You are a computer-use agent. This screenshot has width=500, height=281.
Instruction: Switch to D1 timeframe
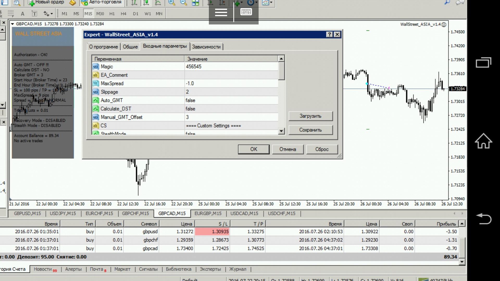[x=136, y=14]
